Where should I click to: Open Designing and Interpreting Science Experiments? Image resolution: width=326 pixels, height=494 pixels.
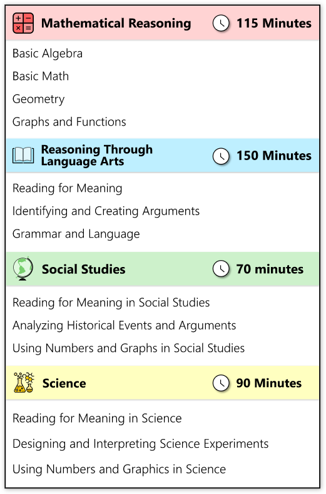140,444
